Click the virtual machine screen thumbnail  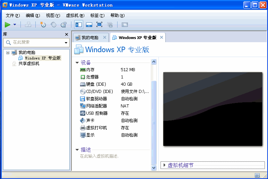point(213,109)
